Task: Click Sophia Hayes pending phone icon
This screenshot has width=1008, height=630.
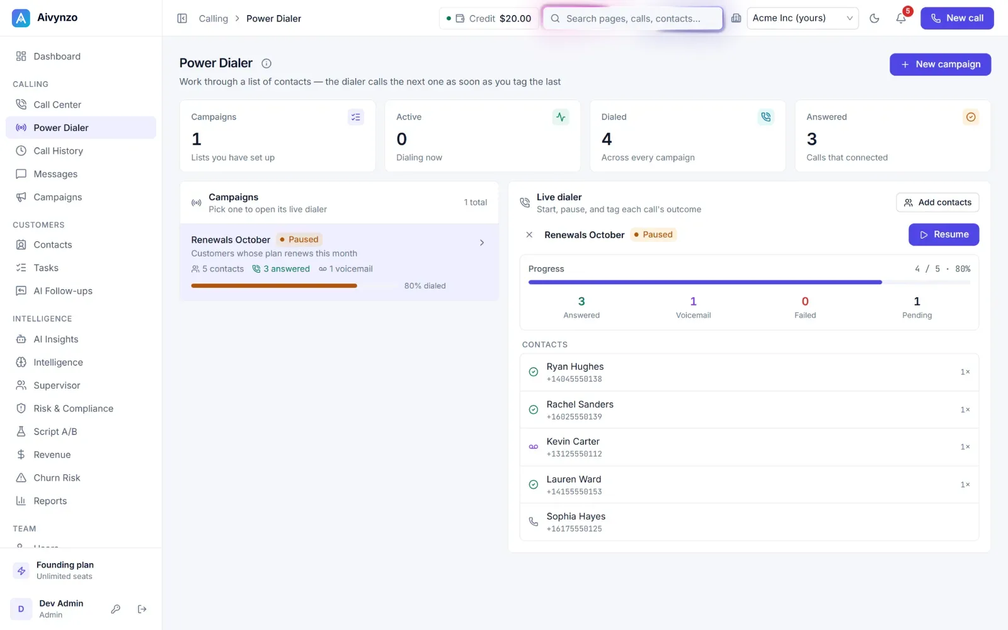Action: [x=534, y=522]
